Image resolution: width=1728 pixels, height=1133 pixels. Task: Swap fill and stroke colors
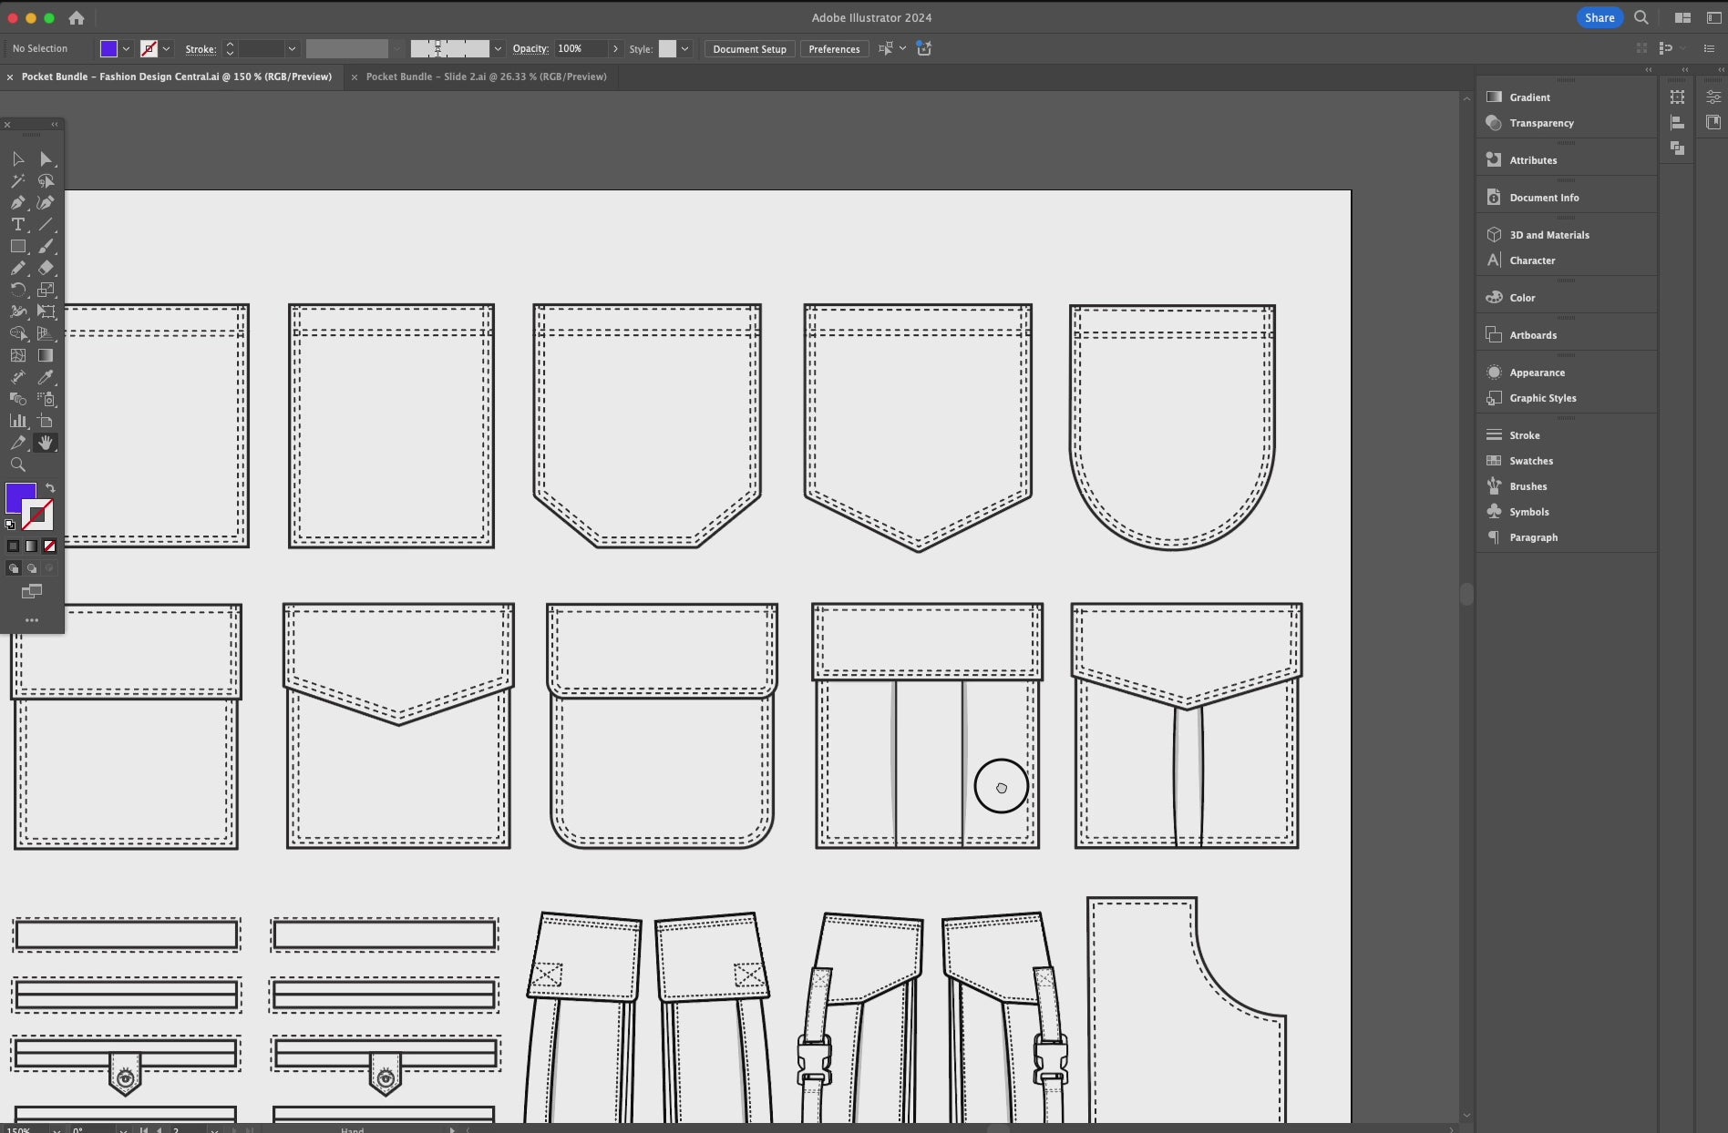pyautogui.click(x=50, y=488)
